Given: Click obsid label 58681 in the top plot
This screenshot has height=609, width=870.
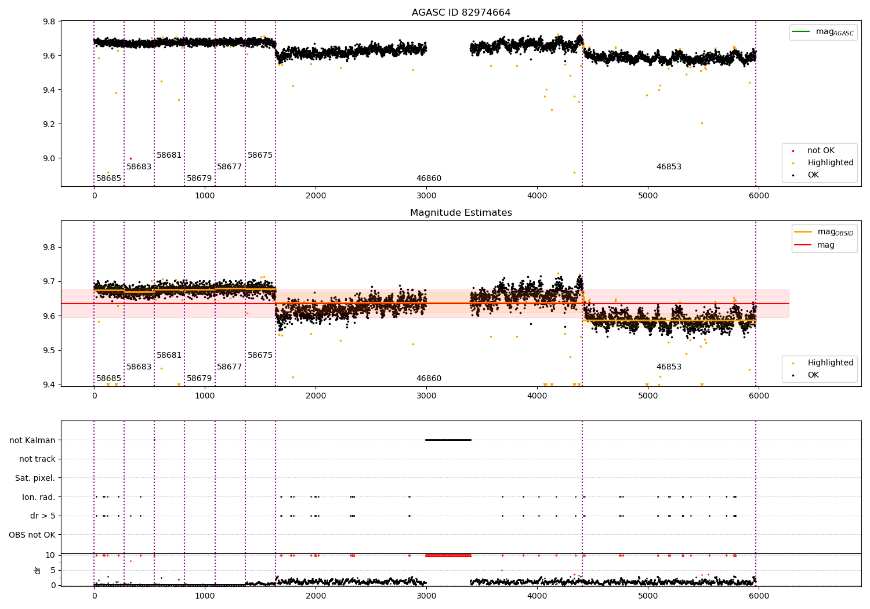Looking at the screenshot, I should click(169, 155).
